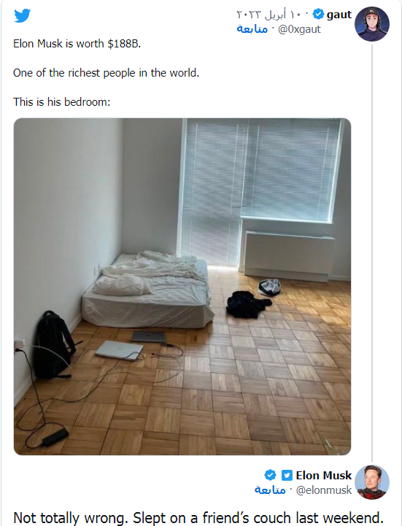The height and width of the screenshot is (526, 402).
Task: Follow @elonmusk via the متابعة link
Action: [x=270, y=490]
